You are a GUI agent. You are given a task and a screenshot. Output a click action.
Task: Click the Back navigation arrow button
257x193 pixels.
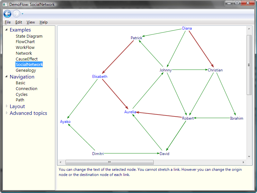click(7, 14)
